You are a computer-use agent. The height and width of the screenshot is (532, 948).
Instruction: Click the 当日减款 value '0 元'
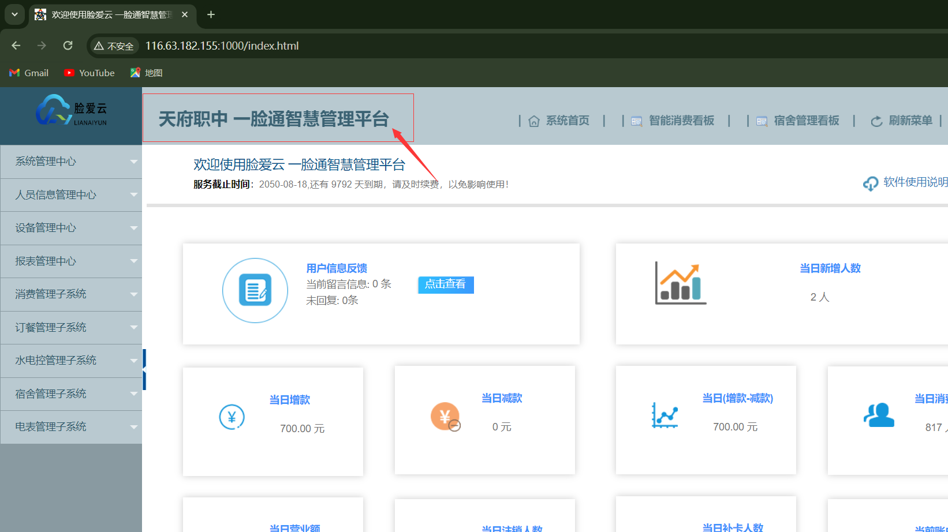tap(502, 427)
